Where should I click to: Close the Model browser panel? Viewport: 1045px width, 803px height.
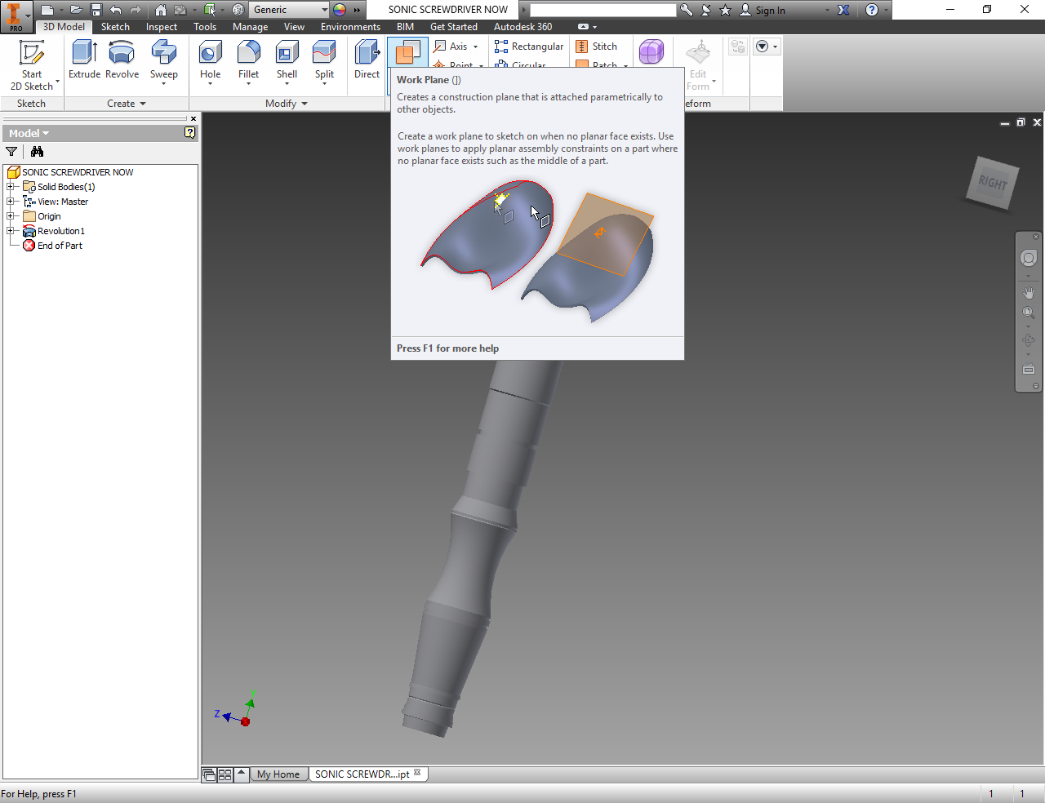click(193, 119)
